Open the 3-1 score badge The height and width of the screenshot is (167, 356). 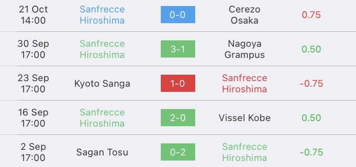(x=178, y=49)
